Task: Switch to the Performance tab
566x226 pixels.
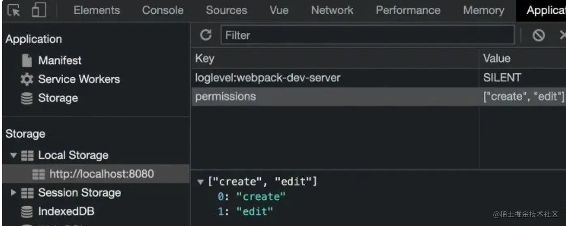Action: (x=408, y=10)
